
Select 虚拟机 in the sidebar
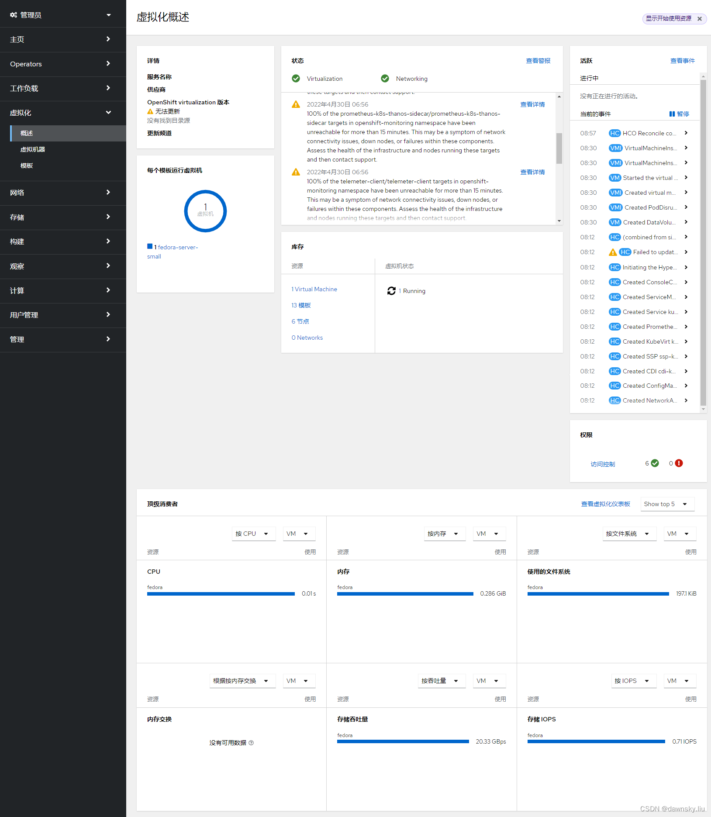coord(32,149)
